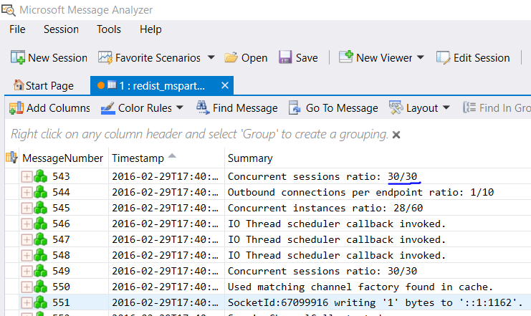Click the Open folder icon
531x316 pixels.
231,57
